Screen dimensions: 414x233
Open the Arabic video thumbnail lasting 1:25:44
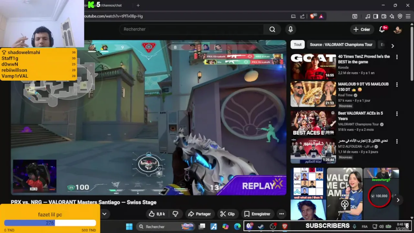[x=313, y=150]
